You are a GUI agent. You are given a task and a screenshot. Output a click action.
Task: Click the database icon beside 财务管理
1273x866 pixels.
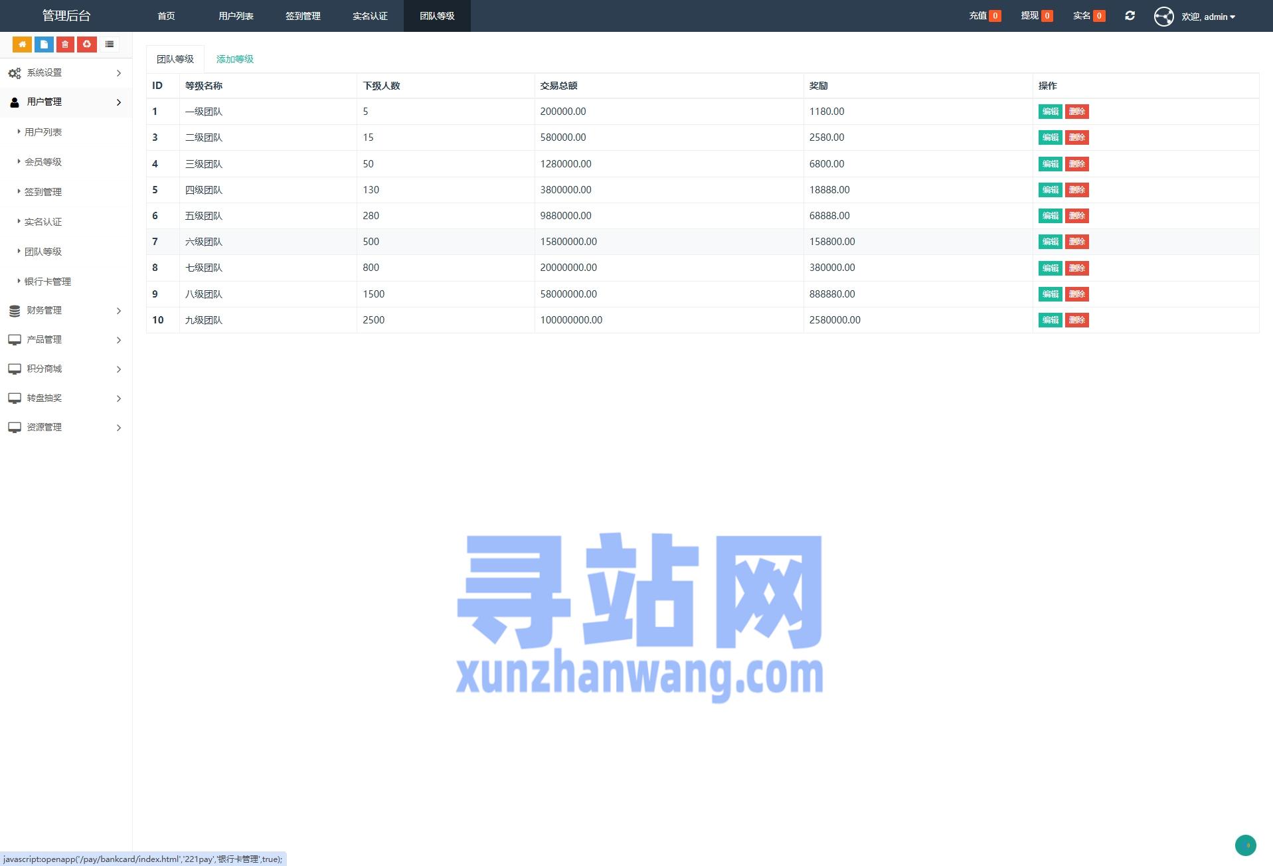click(15, 311)
